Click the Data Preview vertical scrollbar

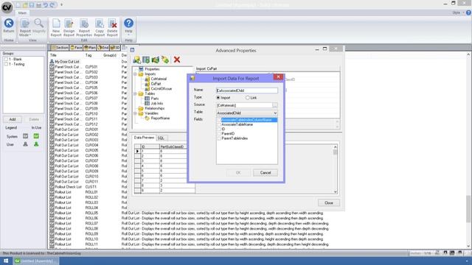pyautogui.click(x=336, y=170)
